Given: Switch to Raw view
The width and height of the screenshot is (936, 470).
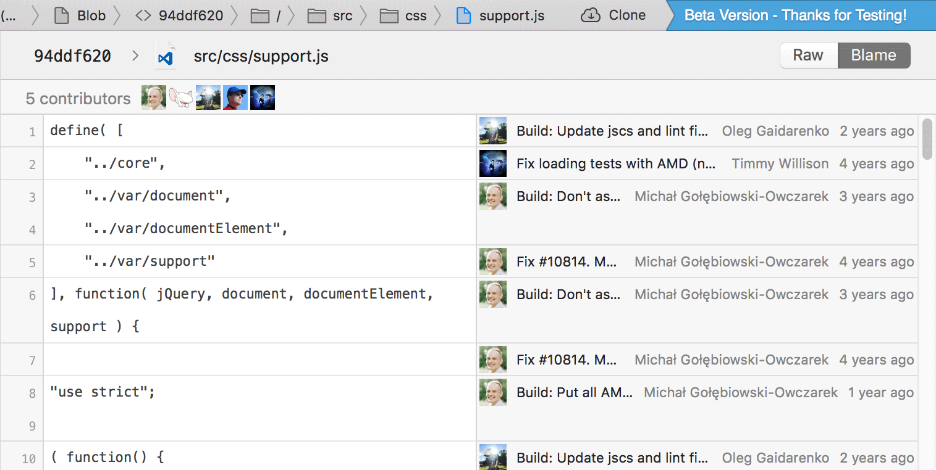Looking at the screenshot, I should click(808, 56).
